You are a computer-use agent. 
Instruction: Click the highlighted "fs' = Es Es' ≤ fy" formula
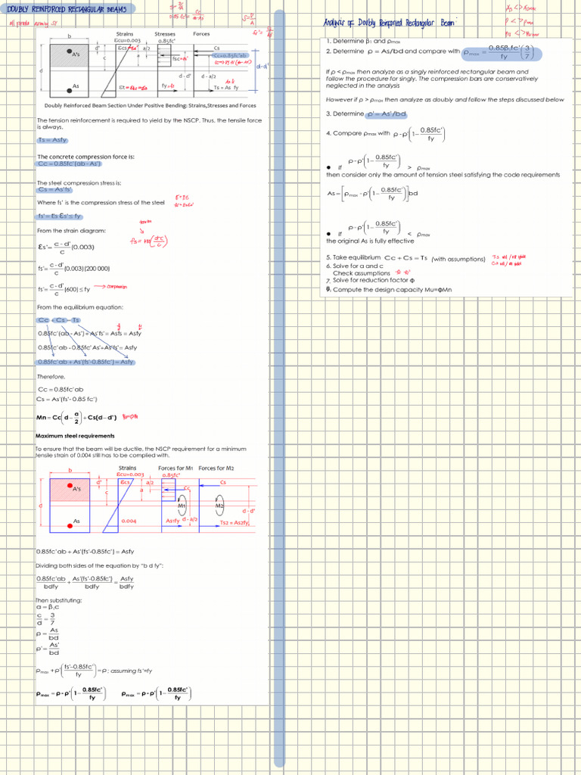(x=60, y=216)
